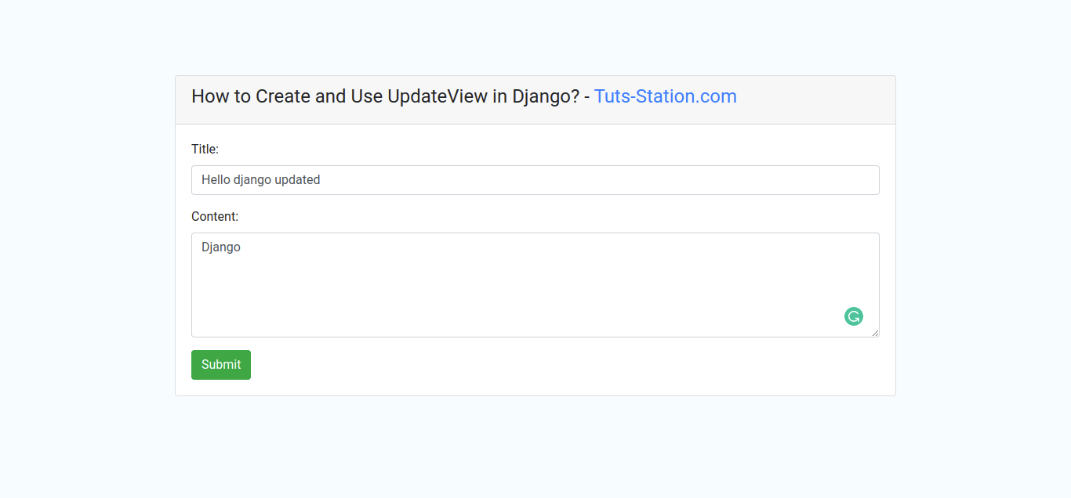Submit the update form

(221, 365)
